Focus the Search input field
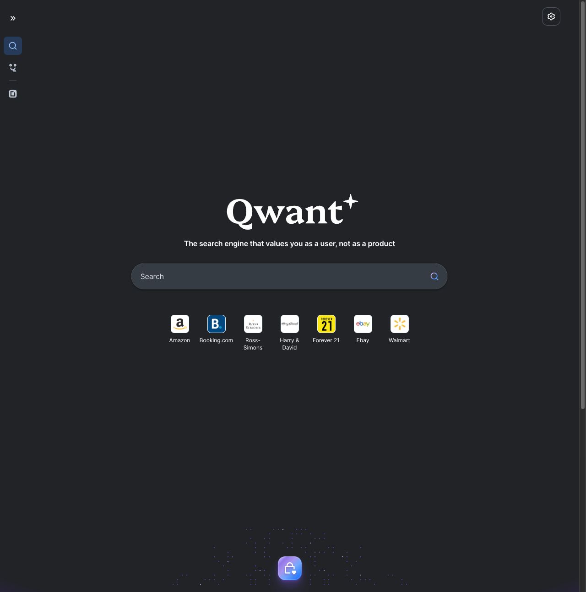The image size is (586, 592). (289, 276)
